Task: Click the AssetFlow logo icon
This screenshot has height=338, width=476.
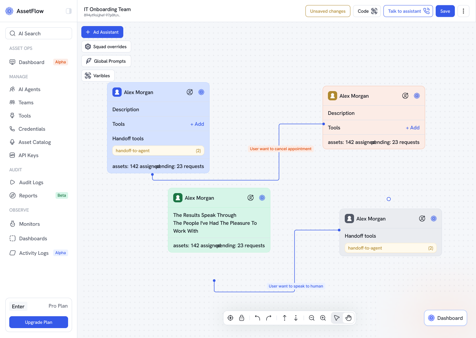Action: click(9, 11)
